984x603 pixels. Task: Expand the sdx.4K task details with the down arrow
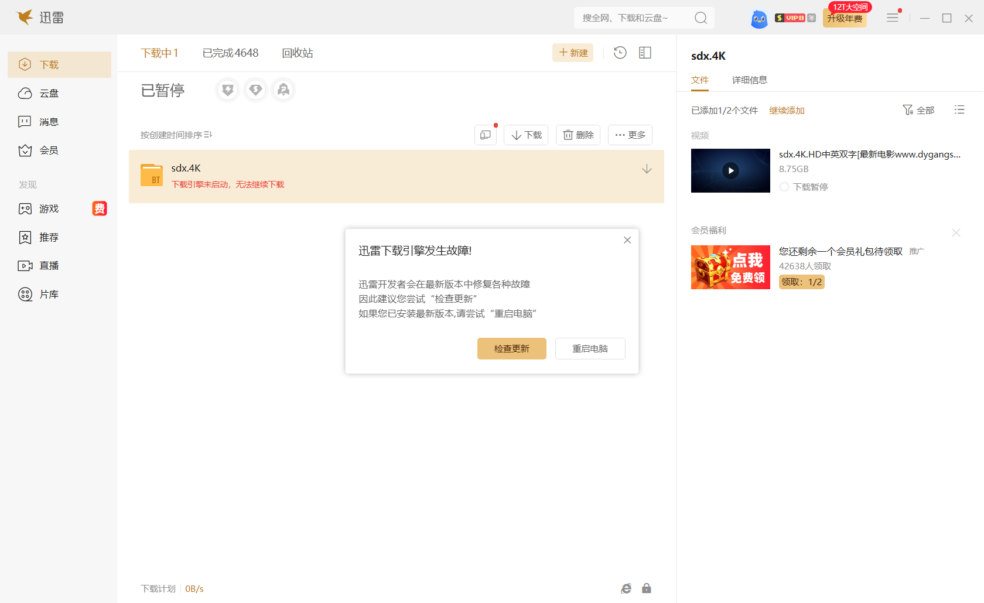pyautogui.click(x=647, y=169)
